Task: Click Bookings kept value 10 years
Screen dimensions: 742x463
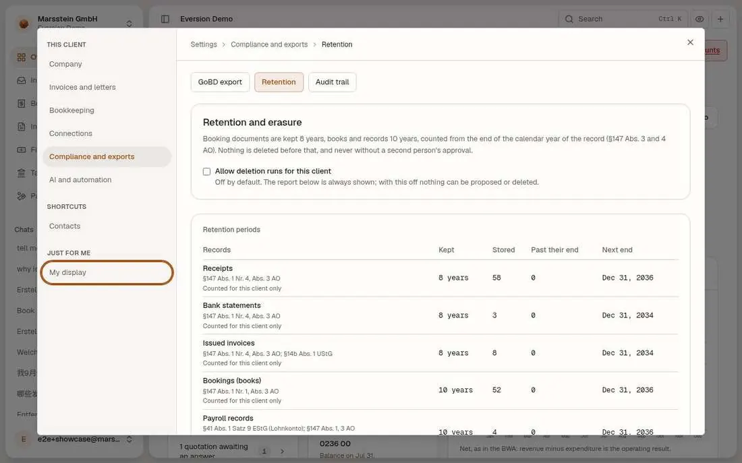Action: (x=455, y=390)
